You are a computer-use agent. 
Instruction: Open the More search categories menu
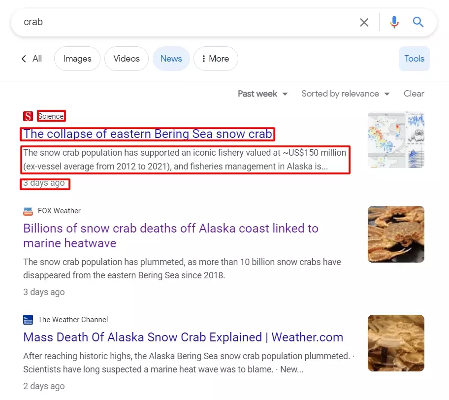216,59
